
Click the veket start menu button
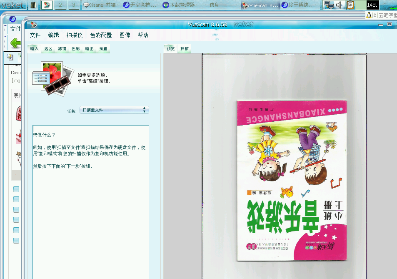[x=12, y=5]
